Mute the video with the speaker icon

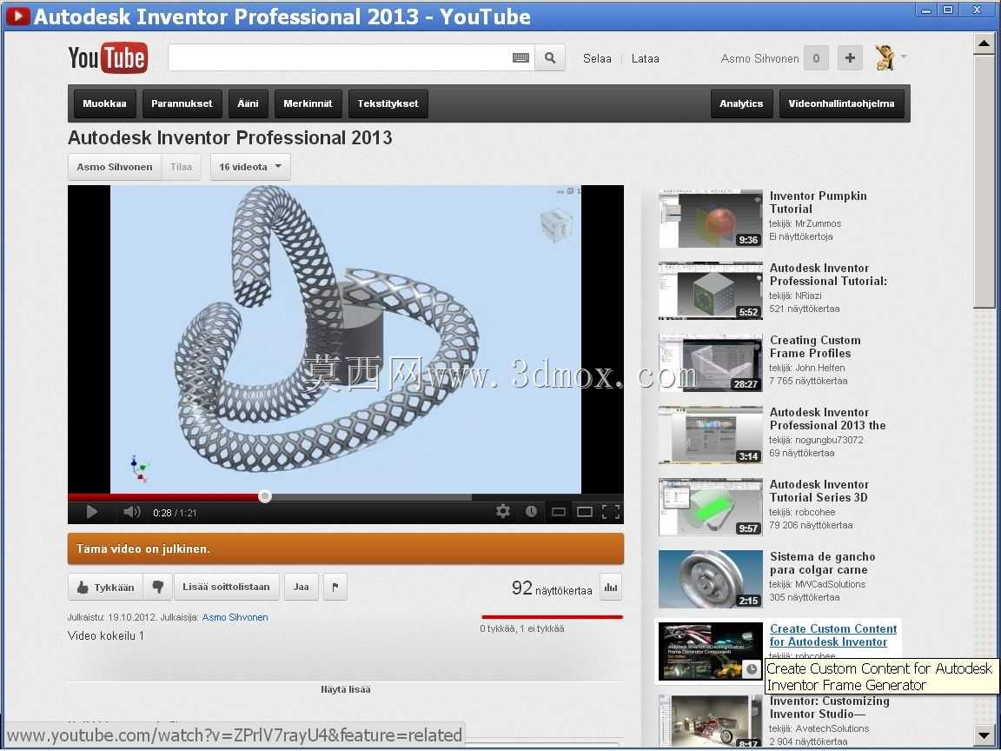tap(131, 511)
